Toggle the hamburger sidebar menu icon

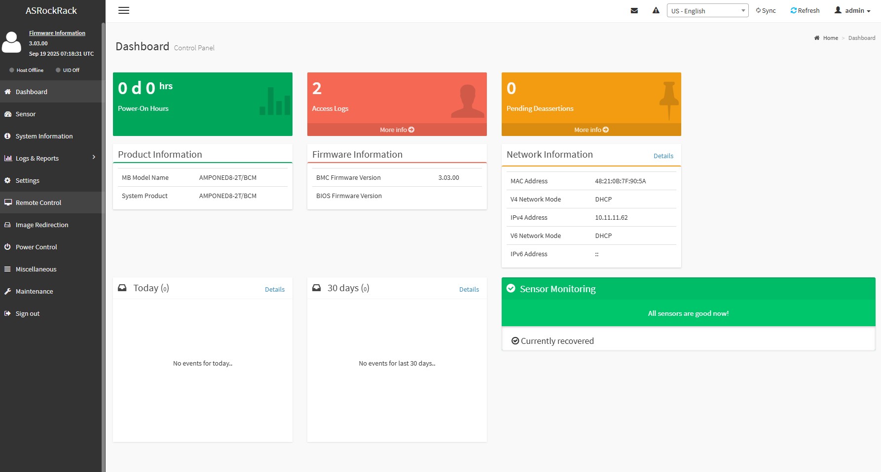pyautogui.click(x=124, y=10)
